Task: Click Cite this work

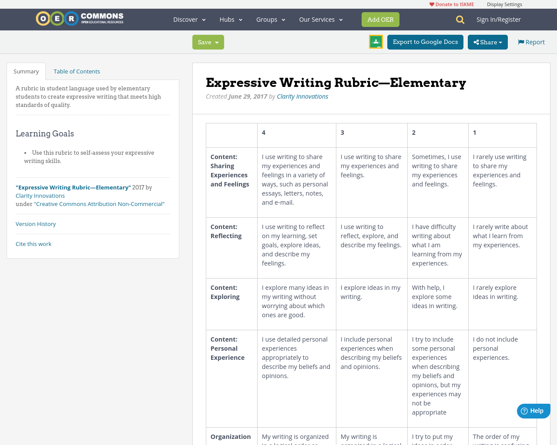Action: point(34,244)
